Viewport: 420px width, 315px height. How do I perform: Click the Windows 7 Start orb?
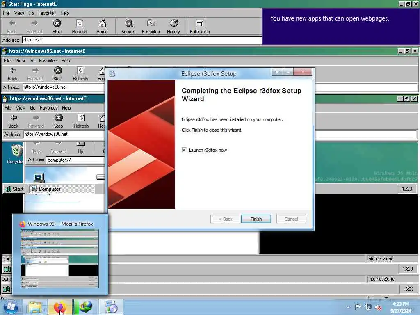11,307
